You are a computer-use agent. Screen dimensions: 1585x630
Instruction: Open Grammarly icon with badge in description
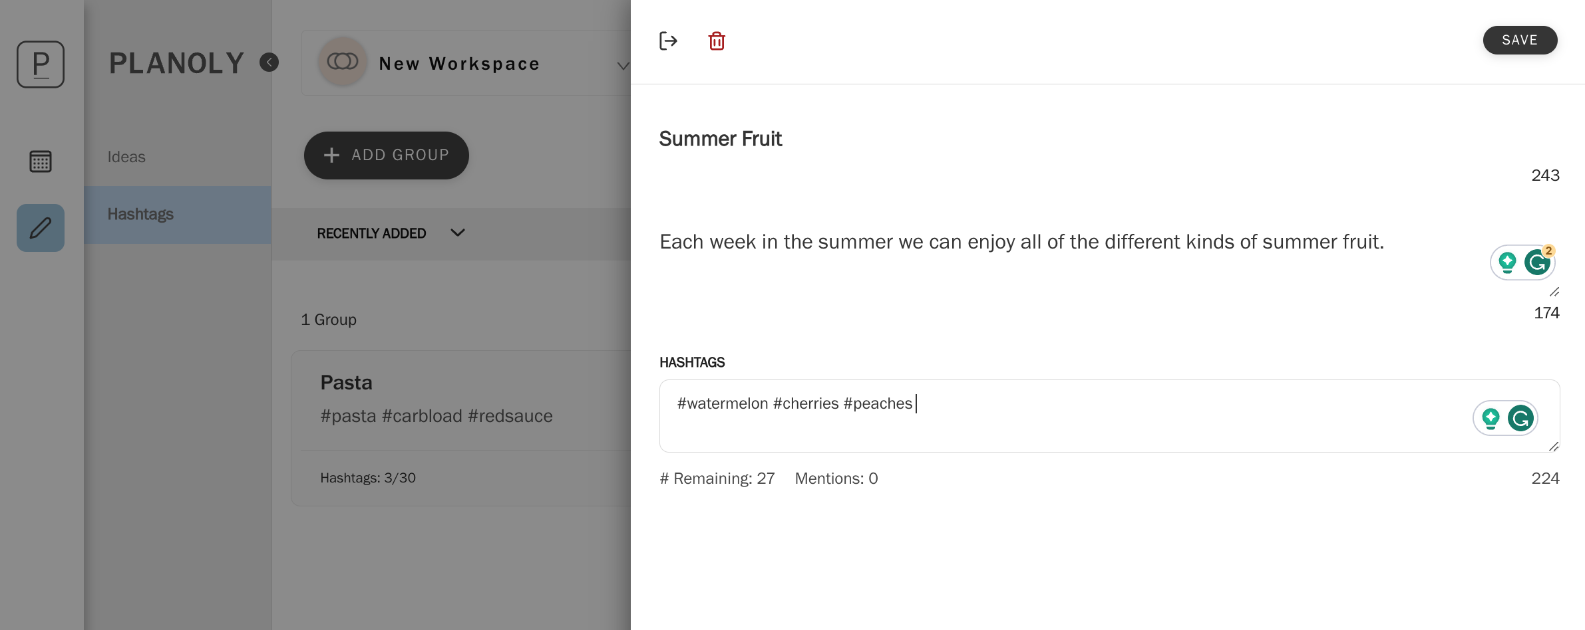pos(1538,262)
